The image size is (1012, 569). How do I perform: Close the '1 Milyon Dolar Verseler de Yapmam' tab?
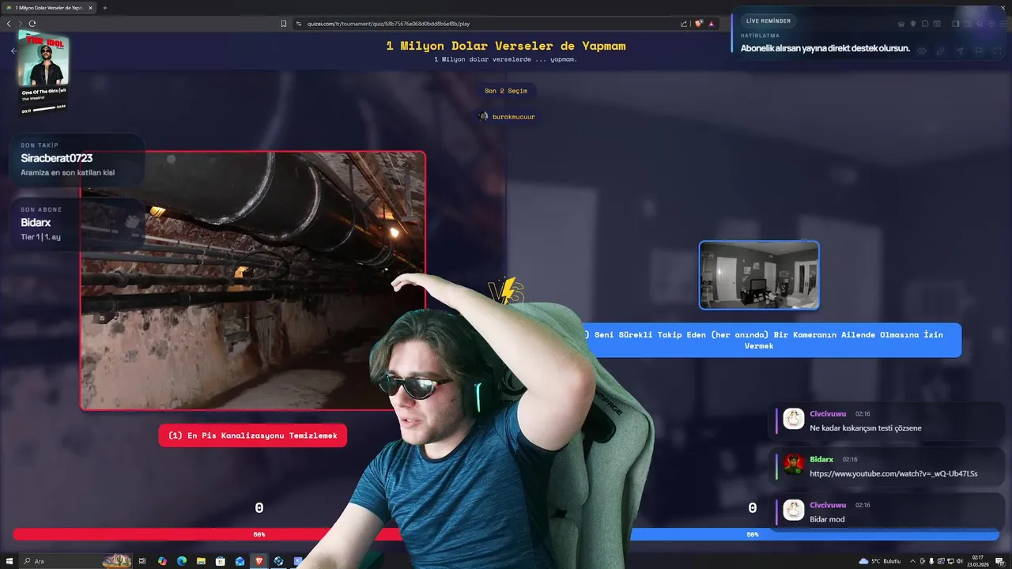coord(90,8)
